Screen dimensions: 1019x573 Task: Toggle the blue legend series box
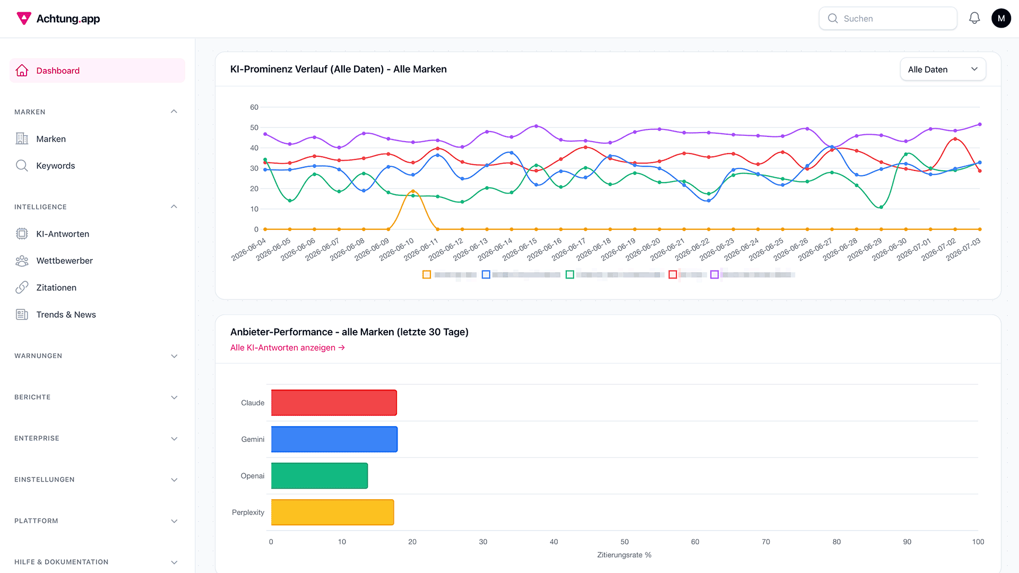point(486,275)
